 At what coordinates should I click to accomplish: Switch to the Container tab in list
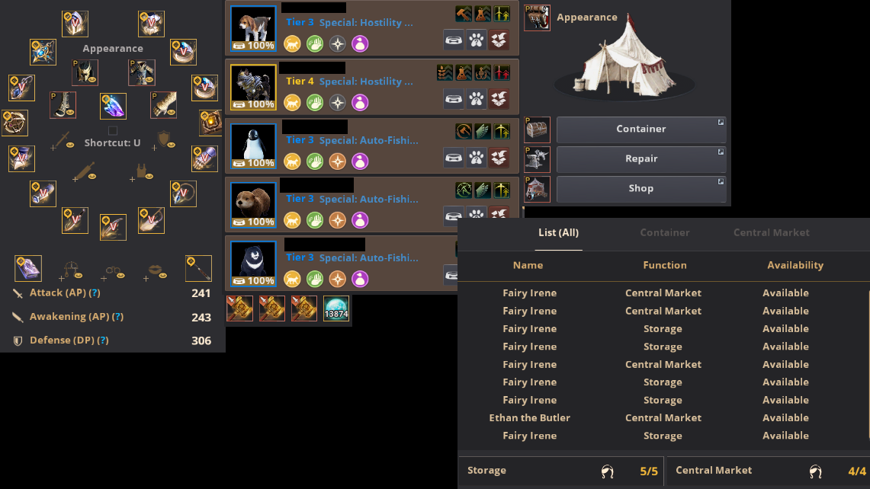pyautogui.click(x=665, y=233)
